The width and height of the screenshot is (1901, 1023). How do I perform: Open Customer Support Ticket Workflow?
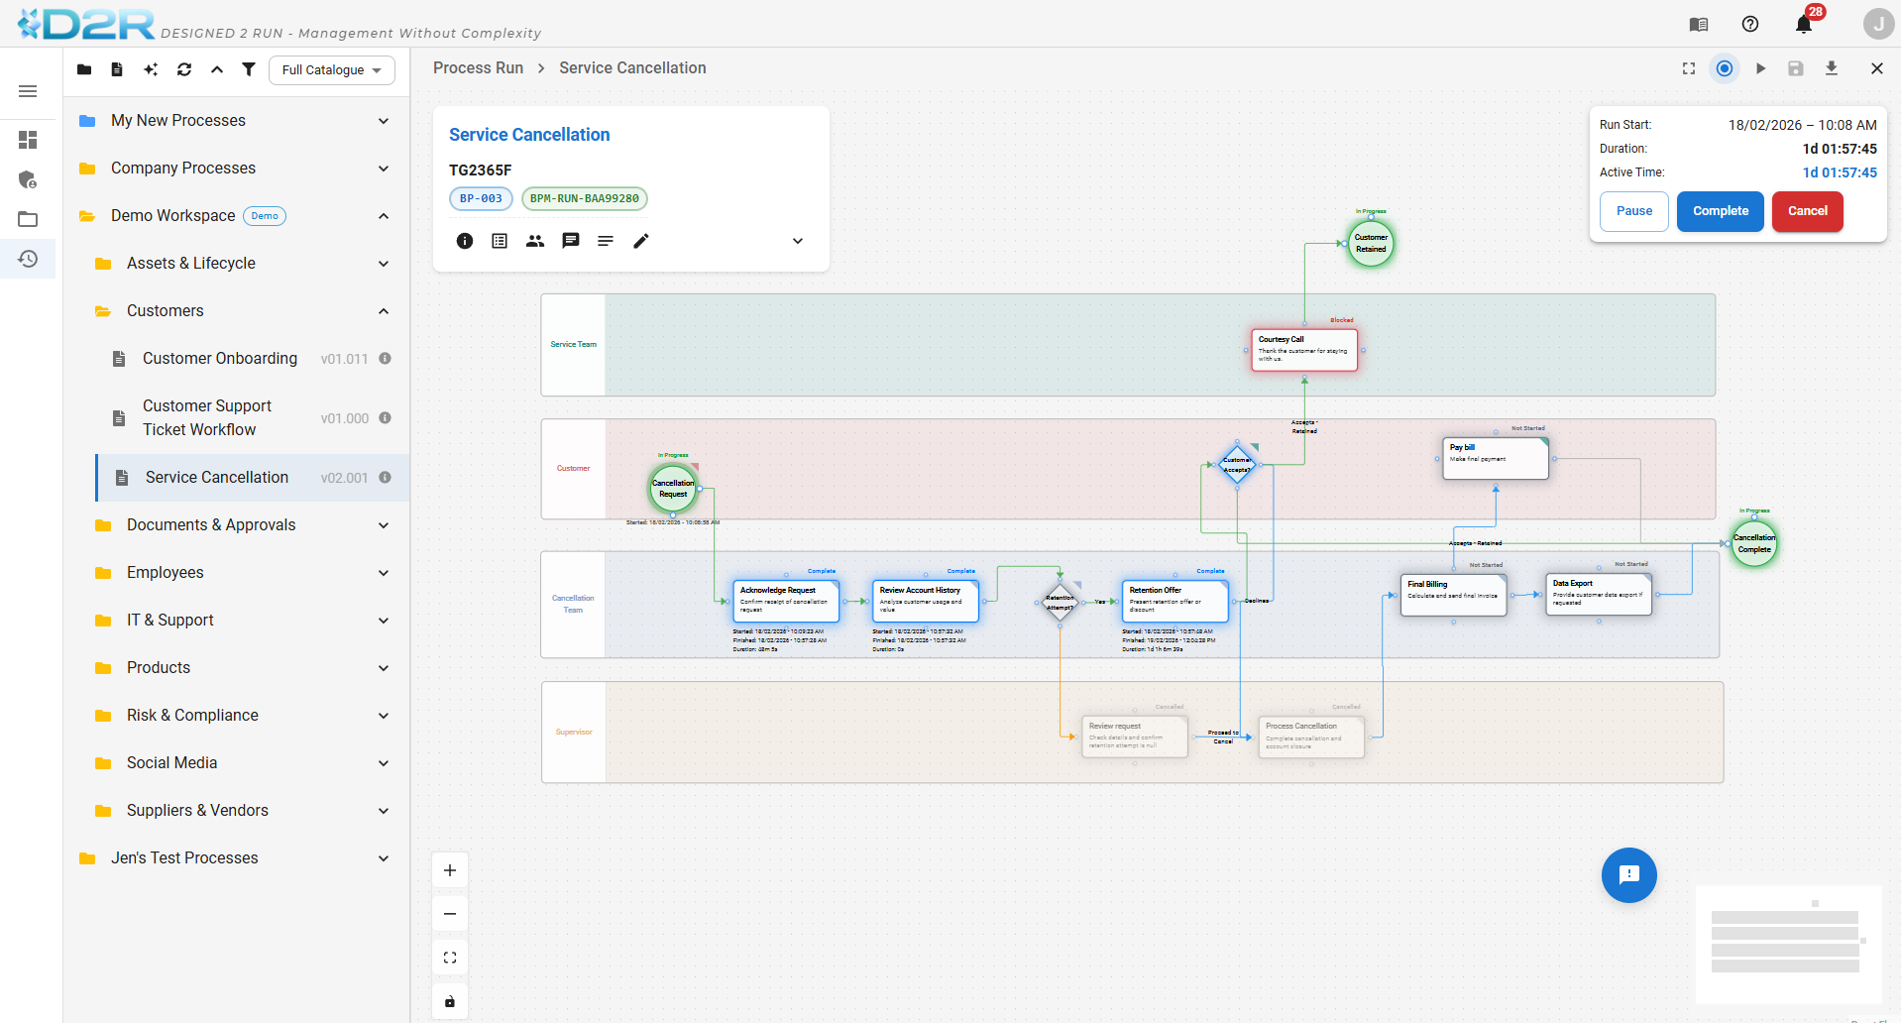207,418
